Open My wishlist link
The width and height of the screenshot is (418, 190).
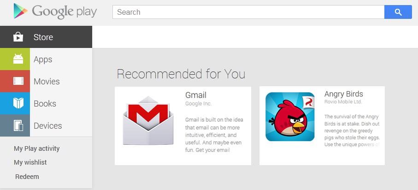tap(30, 162)
